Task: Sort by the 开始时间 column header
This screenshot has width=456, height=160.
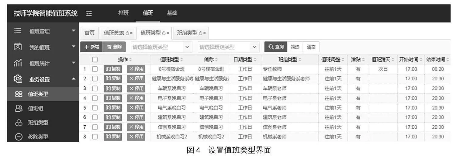Action: 411,60
